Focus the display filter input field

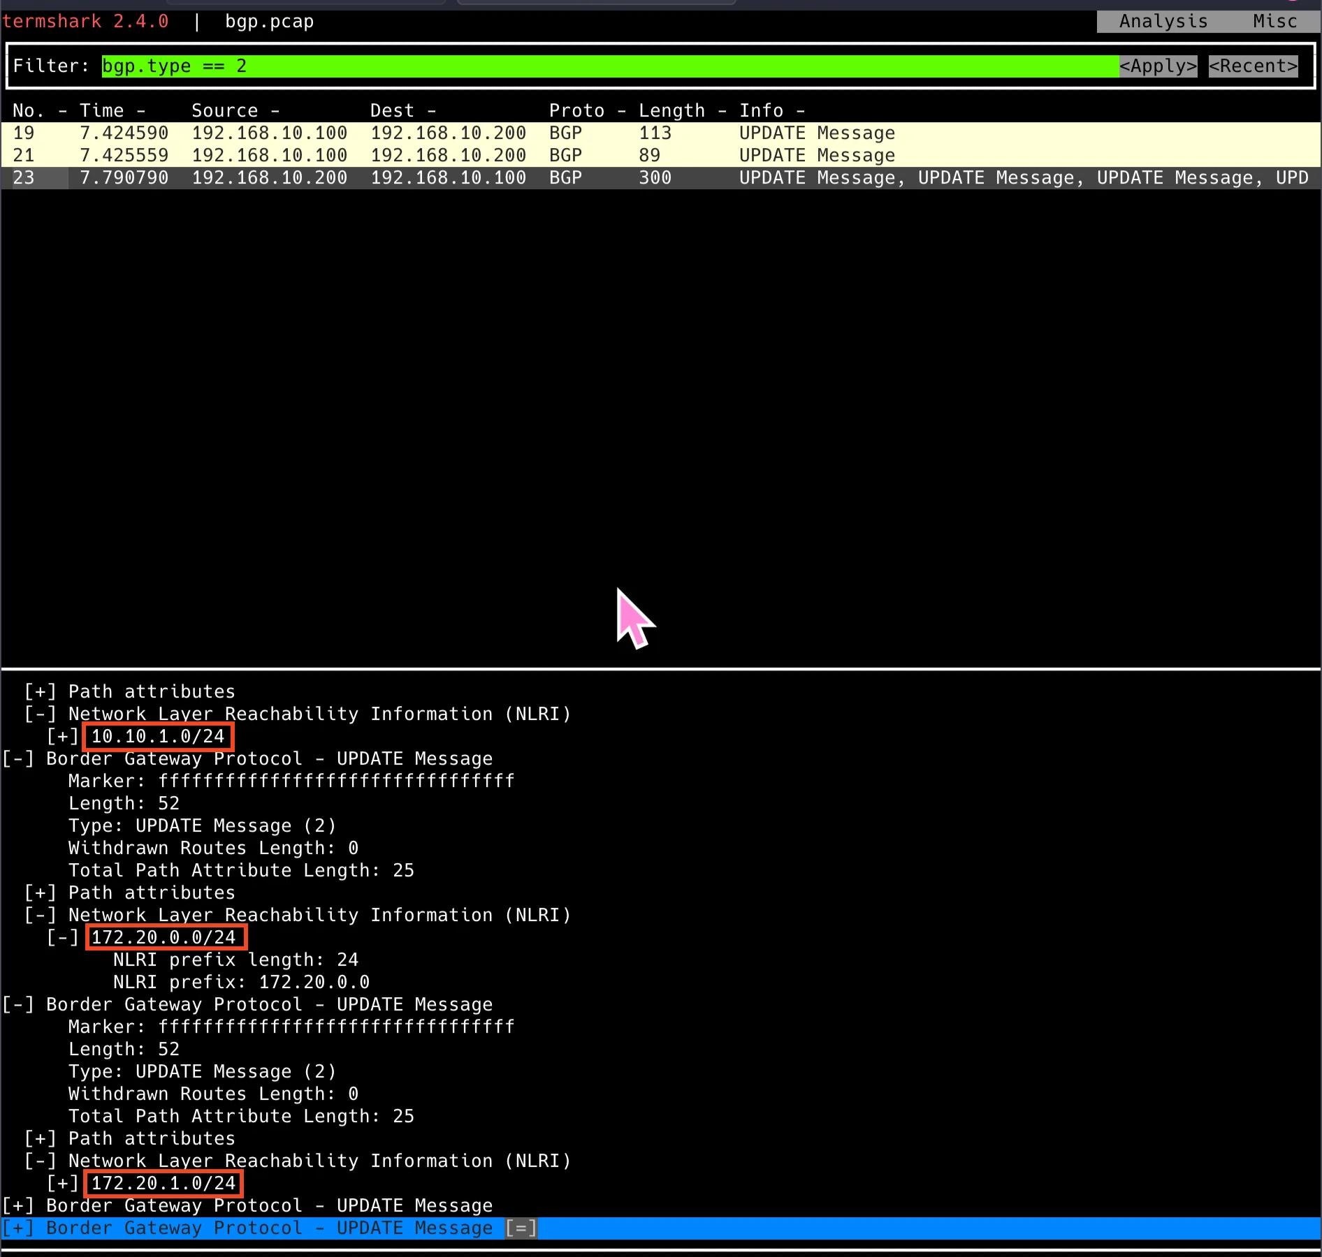pos(608,66)
